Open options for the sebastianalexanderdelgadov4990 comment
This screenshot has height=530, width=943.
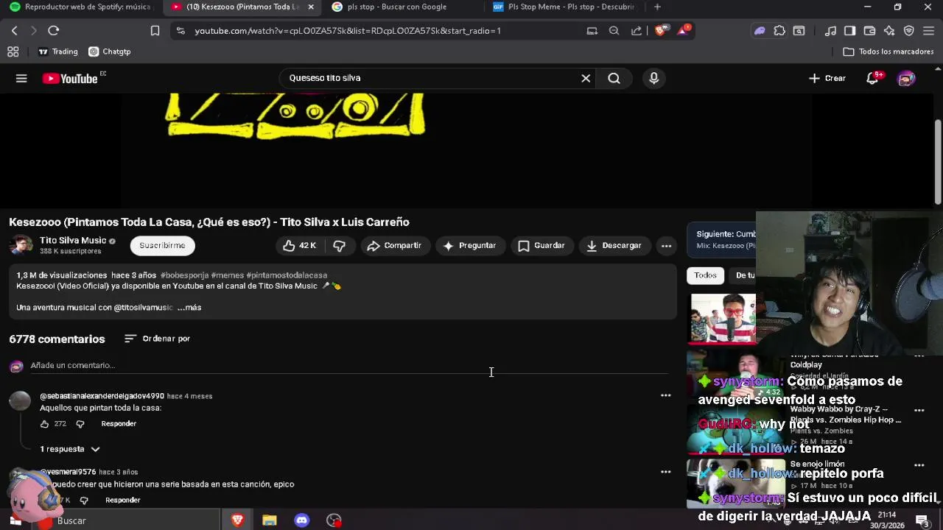tap(665, 395)
